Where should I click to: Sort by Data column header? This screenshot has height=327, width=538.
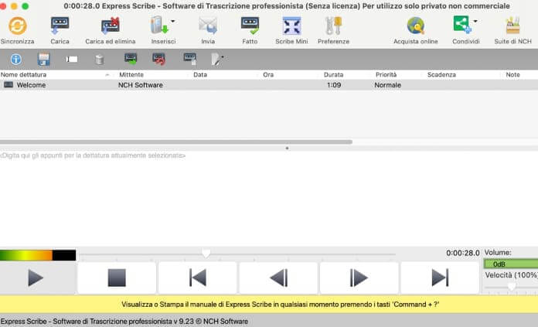pos(200,74)
